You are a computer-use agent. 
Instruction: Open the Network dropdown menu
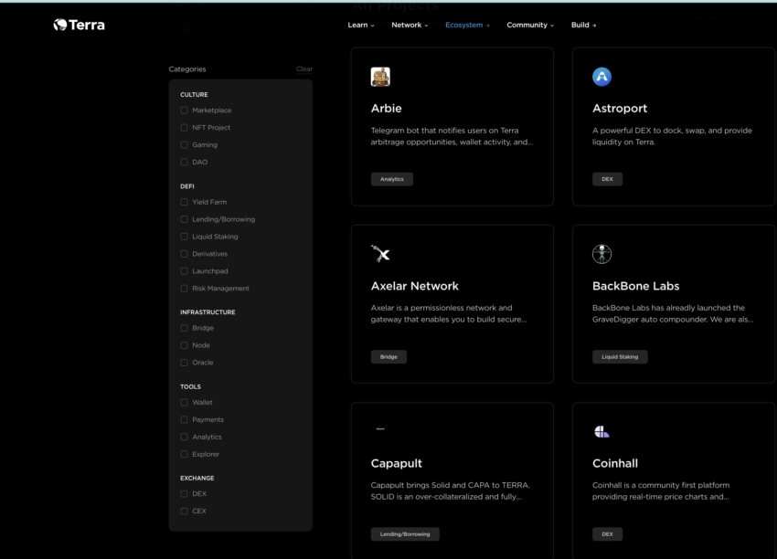410,25
